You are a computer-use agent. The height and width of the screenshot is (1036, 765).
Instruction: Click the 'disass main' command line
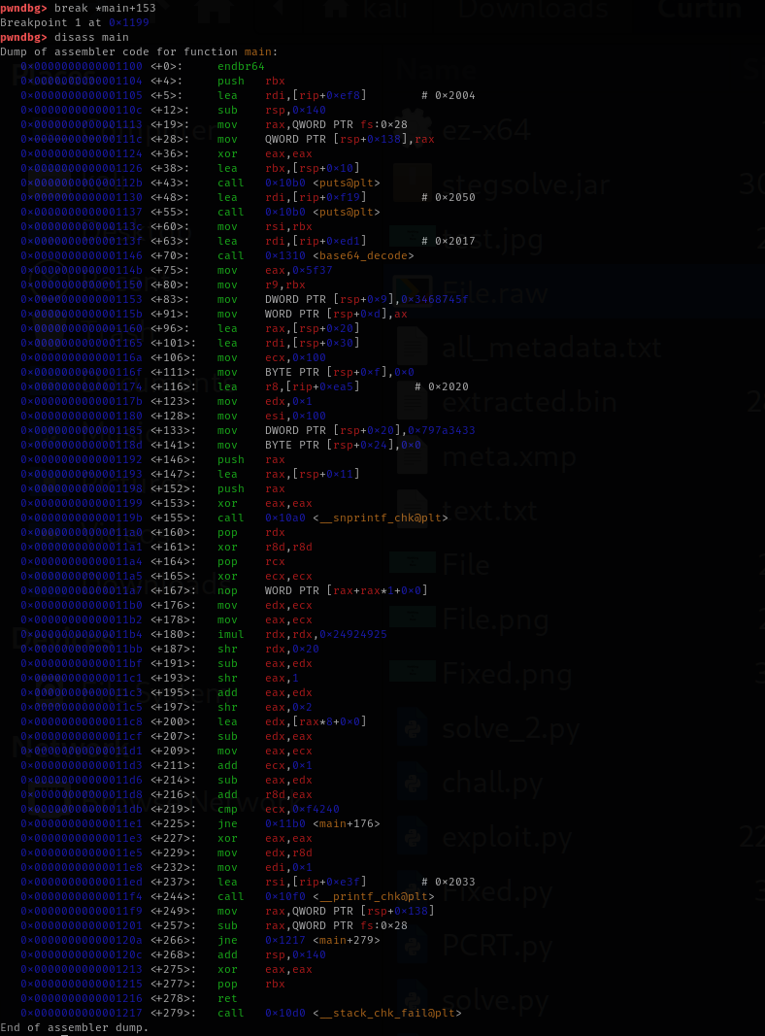pyautogui.click(x=64, y=37)
